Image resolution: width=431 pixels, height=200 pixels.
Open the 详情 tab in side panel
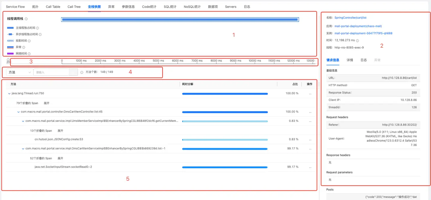click(x=350, y=60)
